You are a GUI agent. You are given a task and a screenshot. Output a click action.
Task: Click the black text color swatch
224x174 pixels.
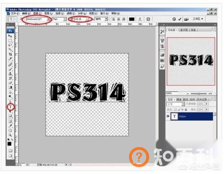[x=132, y=19]
